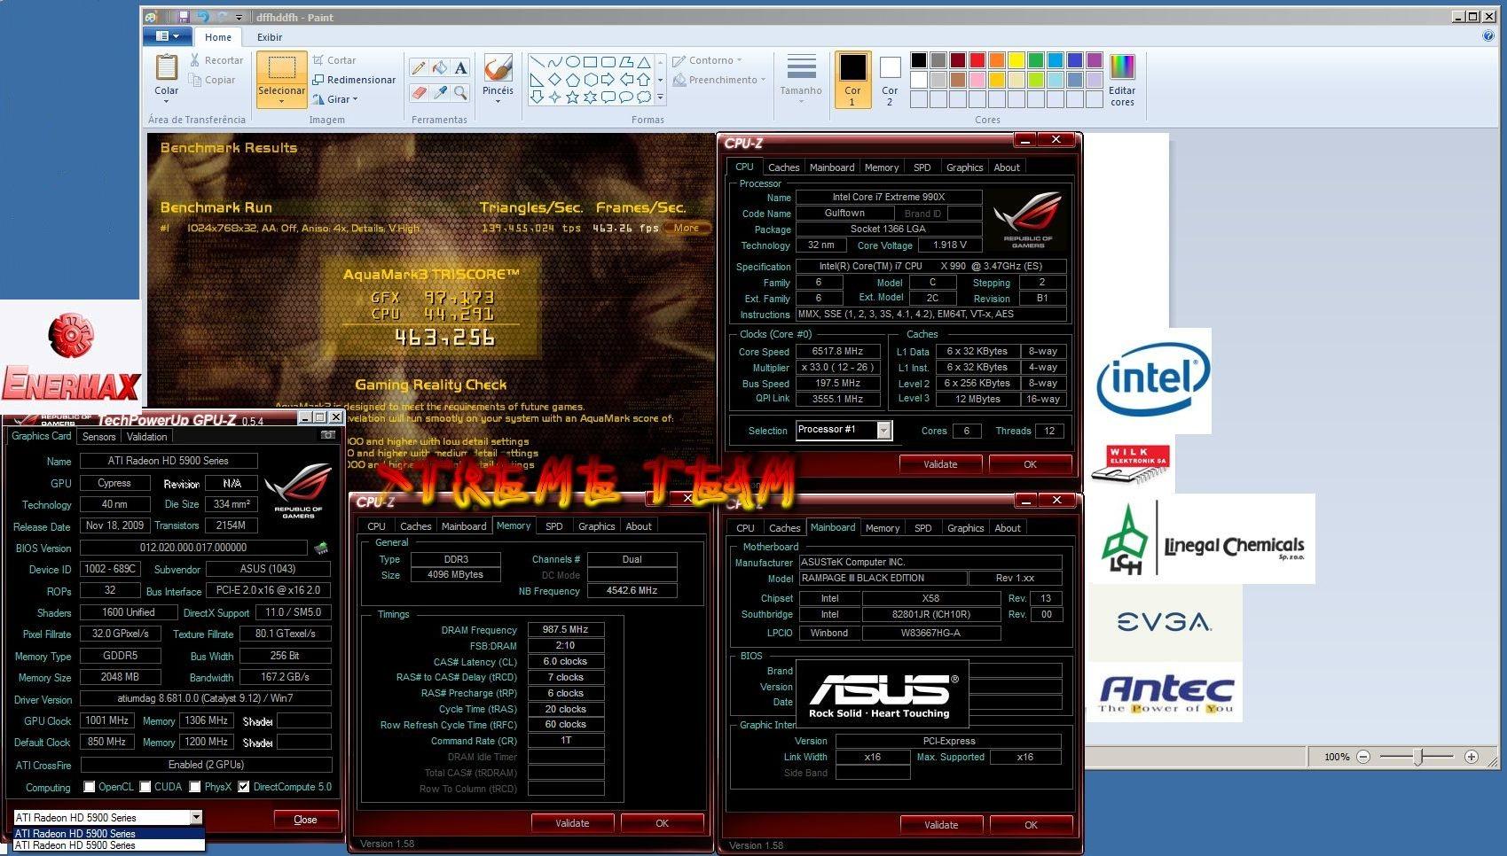Image resolution: width=1507 pixels, height=856 pixels.
Task: Open SPD tab in CPU-Z memory window
Action: coord(554,526)
